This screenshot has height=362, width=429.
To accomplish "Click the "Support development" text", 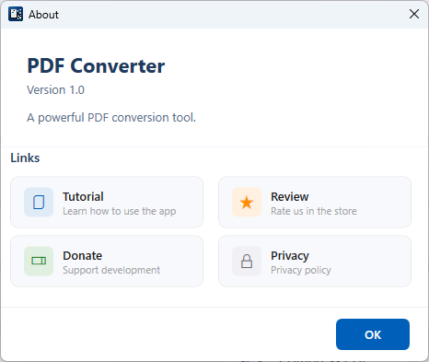I will 111,270.
